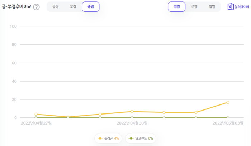Image resolution: width=251 pixels, height=146 pixels.
Task: Click the green 알고랜드 legend marker
Action: pyautogui.click(x=131, y=138)
